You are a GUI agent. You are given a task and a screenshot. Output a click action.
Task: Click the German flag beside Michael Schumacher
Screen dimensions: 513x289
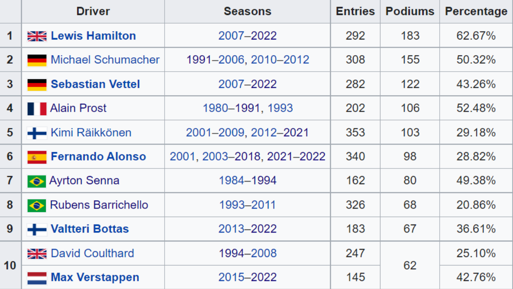pos(37,60)
